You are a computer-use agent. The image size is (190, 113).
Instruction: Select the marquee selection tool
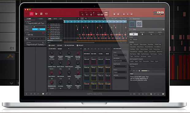tap(82, 19)
